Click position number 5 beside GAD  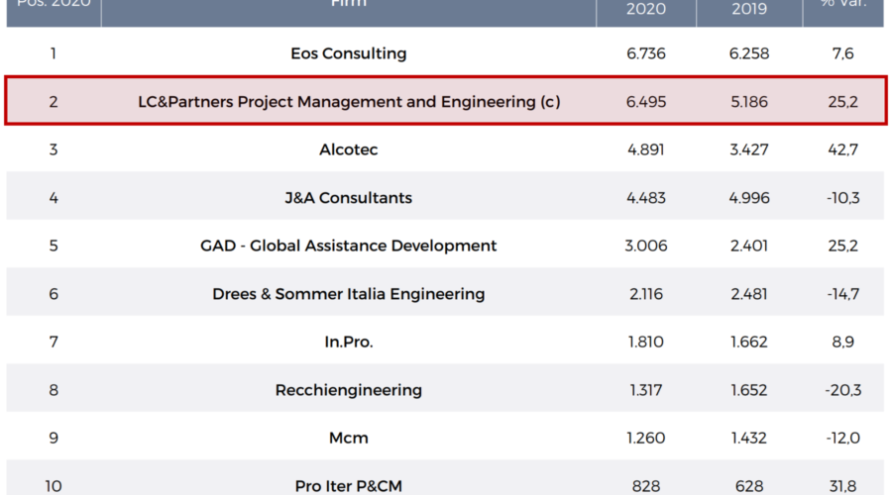(54, 246)
